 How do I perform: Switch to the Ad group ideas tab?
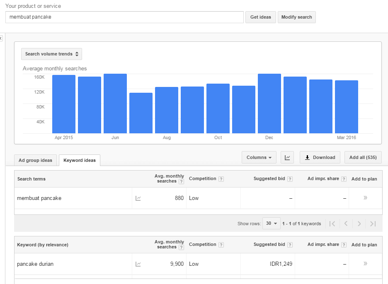(35, 160)
